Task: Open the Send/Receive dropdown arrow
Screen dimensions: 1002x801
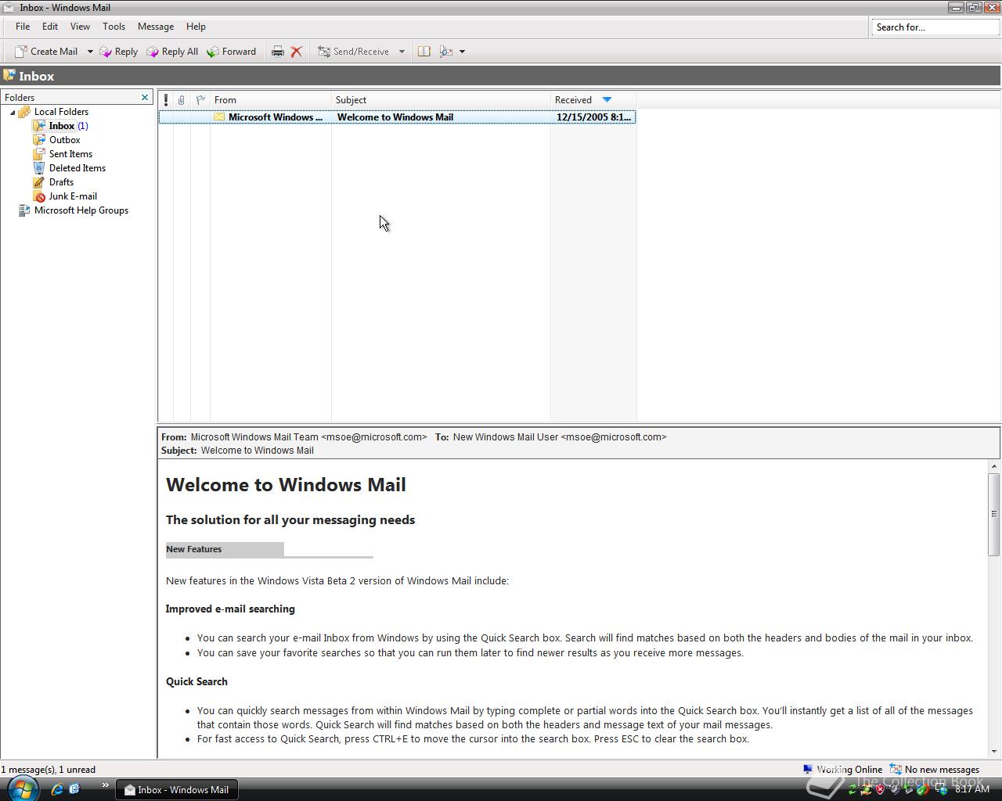Action: tap(402, 52)
